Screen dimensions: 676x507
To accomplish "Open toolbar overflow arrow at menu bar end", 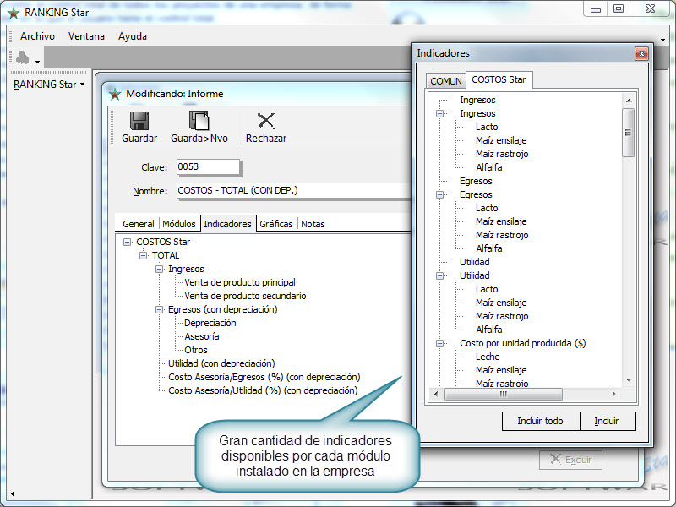I will 662,40.
